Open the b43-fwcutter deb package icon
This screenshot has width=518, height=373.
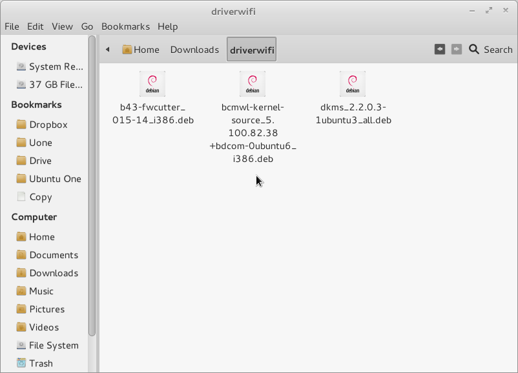152,83
